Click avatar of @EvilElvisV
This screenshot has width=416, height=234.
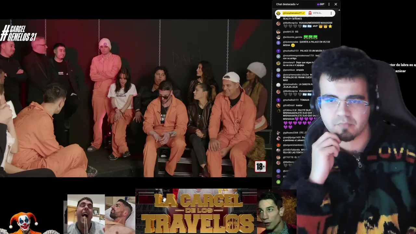tap(278, 106)
